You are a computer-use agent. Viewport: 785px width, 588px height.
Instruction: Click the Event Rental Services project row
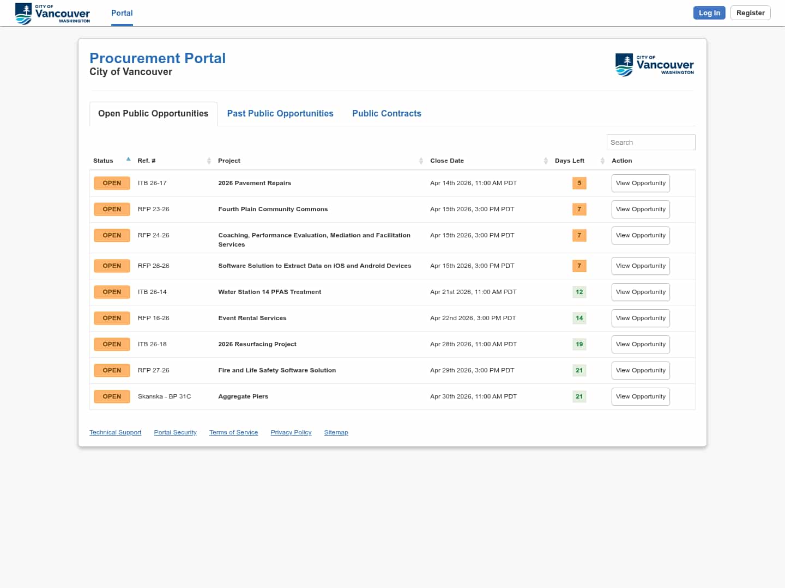[252, 318]
